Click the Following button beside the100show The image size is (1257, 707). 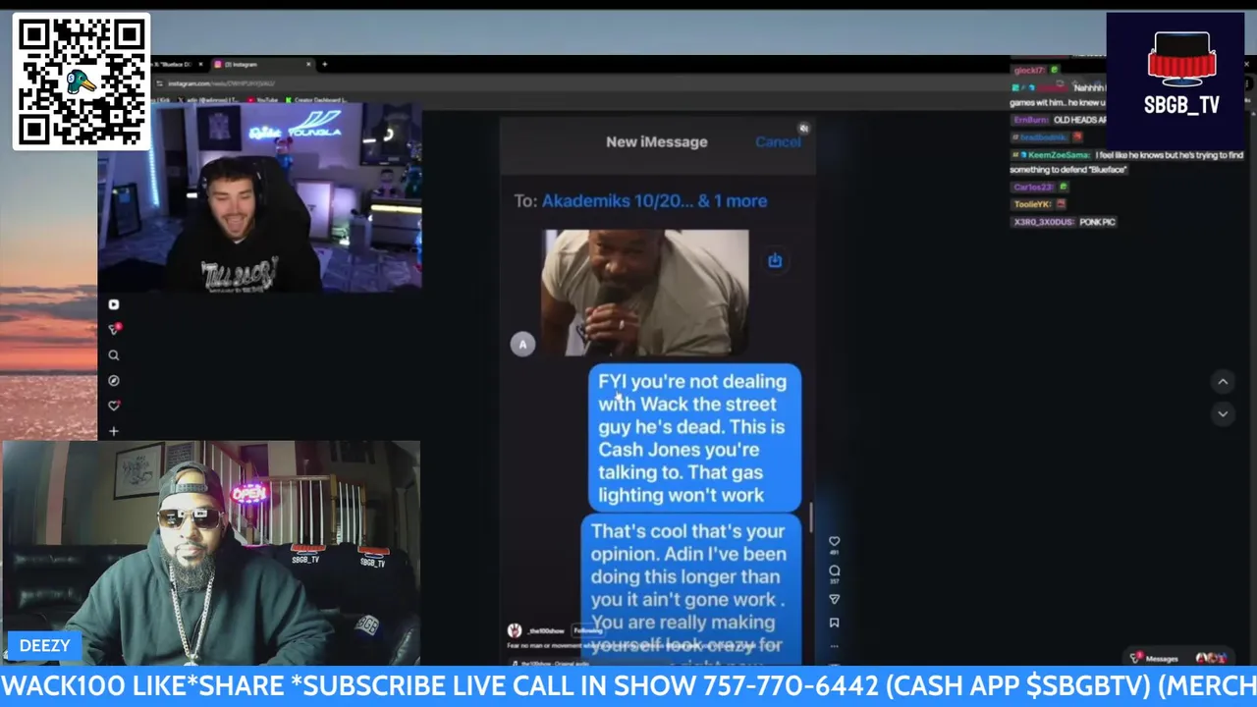pos(587,630)
